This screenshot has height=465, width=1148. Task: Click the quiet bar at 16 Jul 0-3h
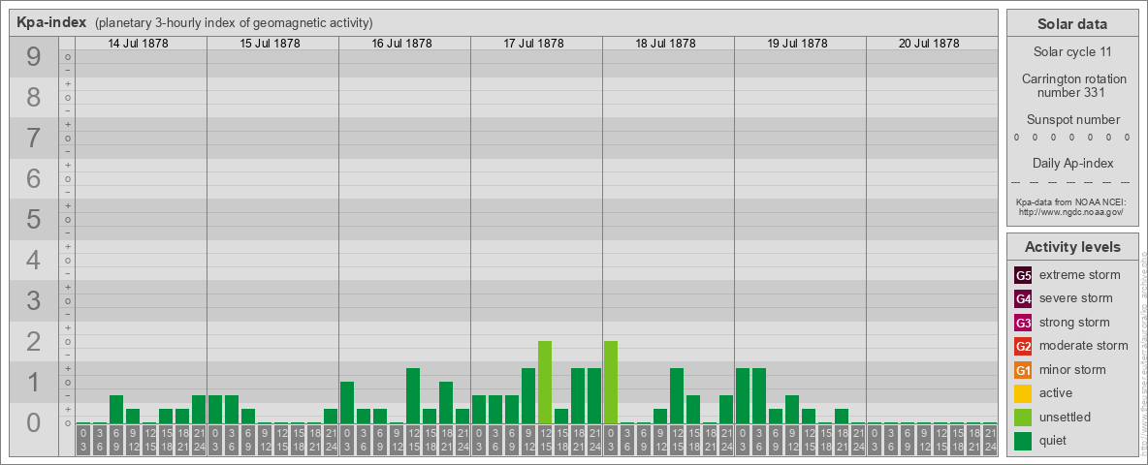pyautogui.click(x=347, y=403)
